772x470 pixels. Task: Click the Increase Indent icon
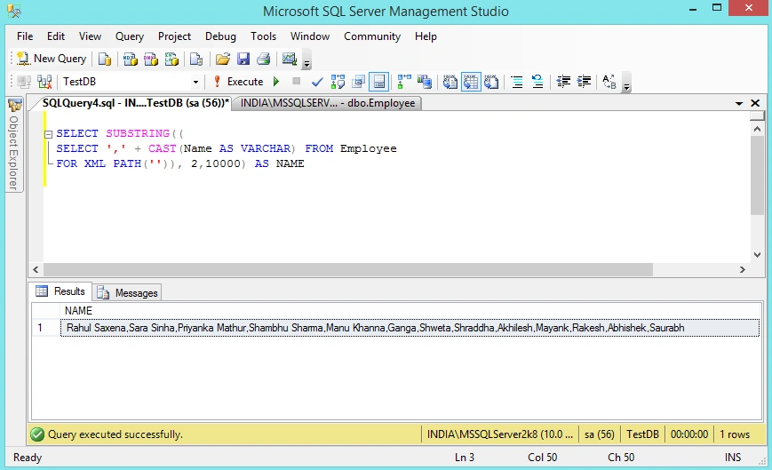(584, 82)
